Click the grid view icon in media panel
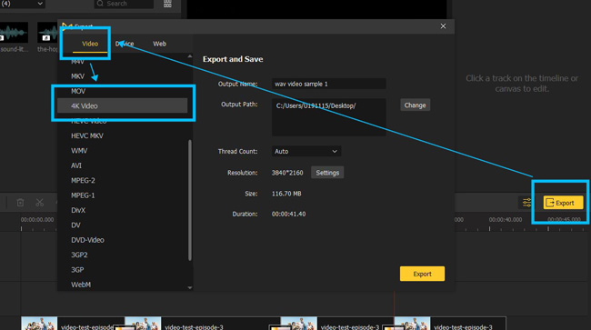The width and height of the screenshot is (591, 330). [x=167, y=4]
